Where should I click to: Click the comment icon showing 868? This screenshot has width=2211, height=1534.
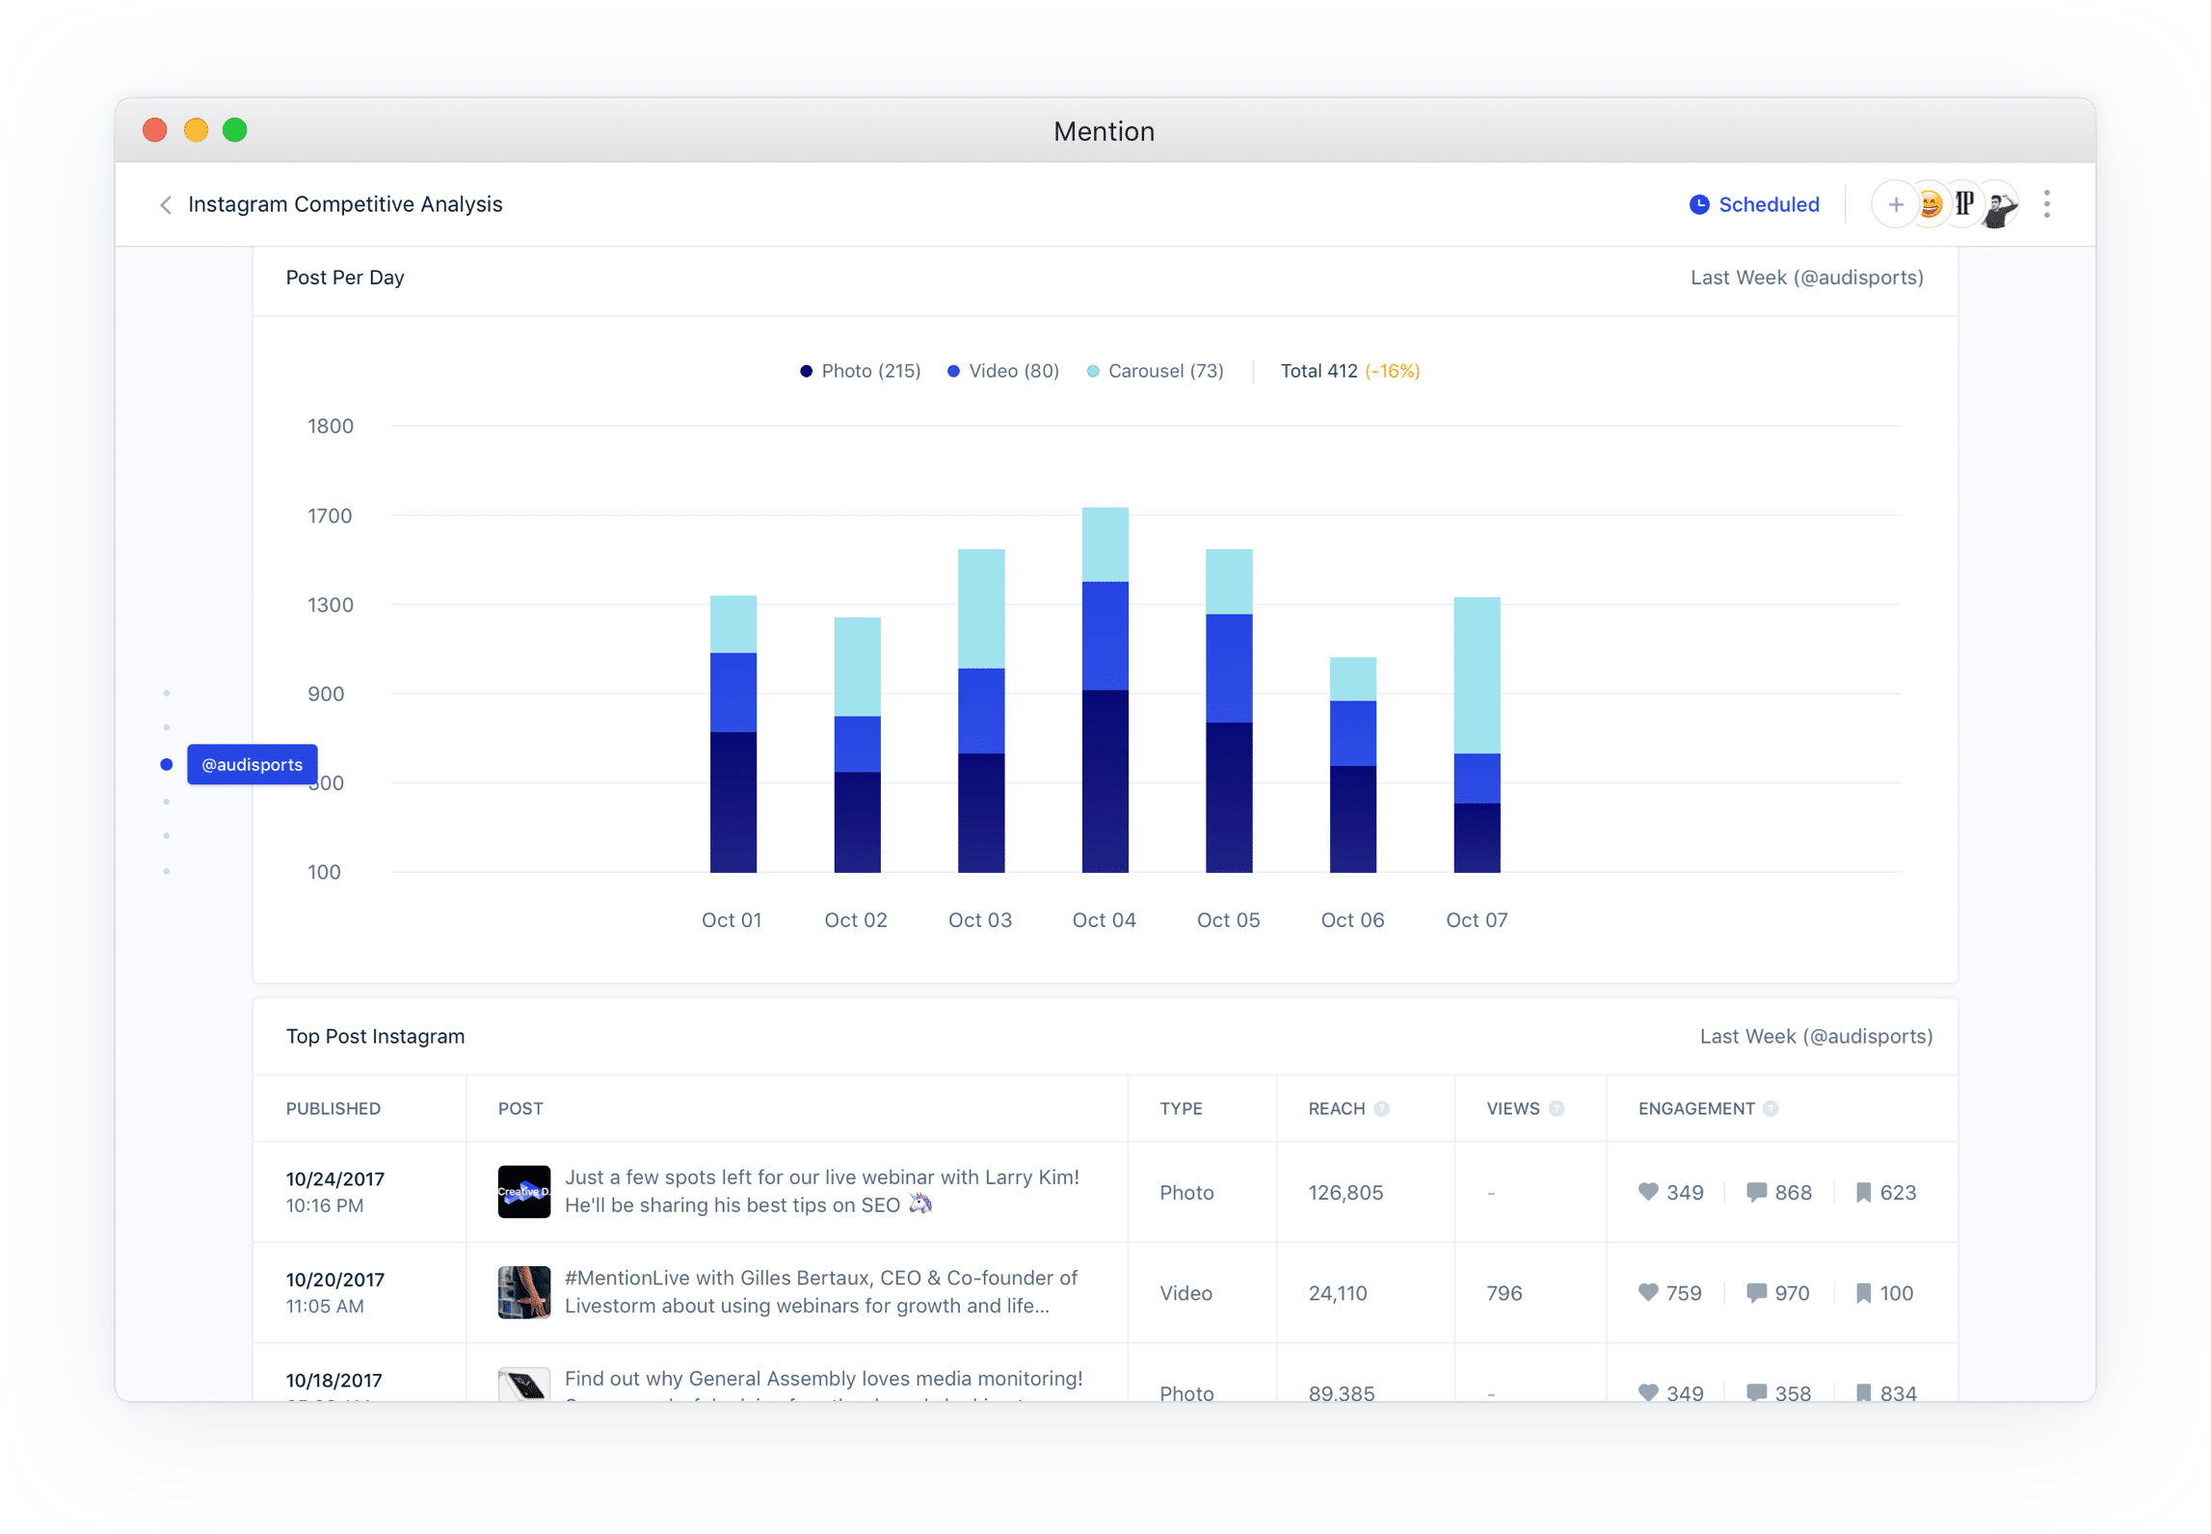pyautogui.click(x=1756, y=1192)
